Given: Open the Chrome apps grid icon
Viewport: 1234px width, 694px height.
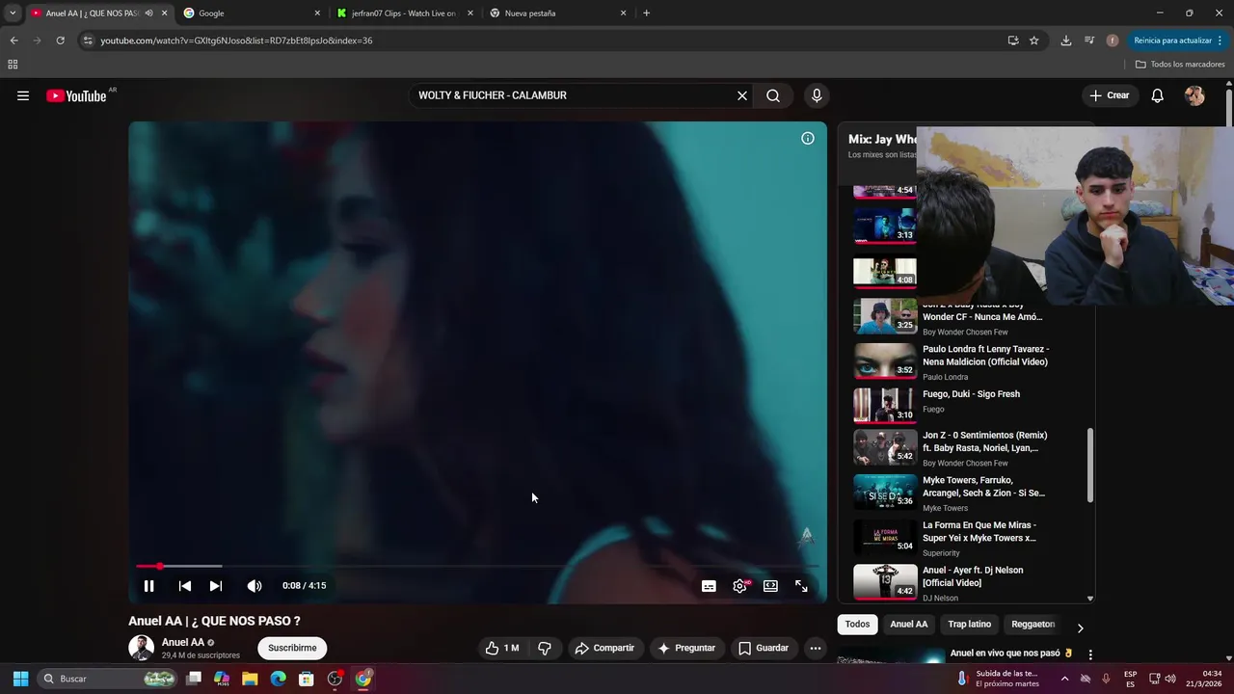Looking at the screenshot, I should click(x=13, y=65).
